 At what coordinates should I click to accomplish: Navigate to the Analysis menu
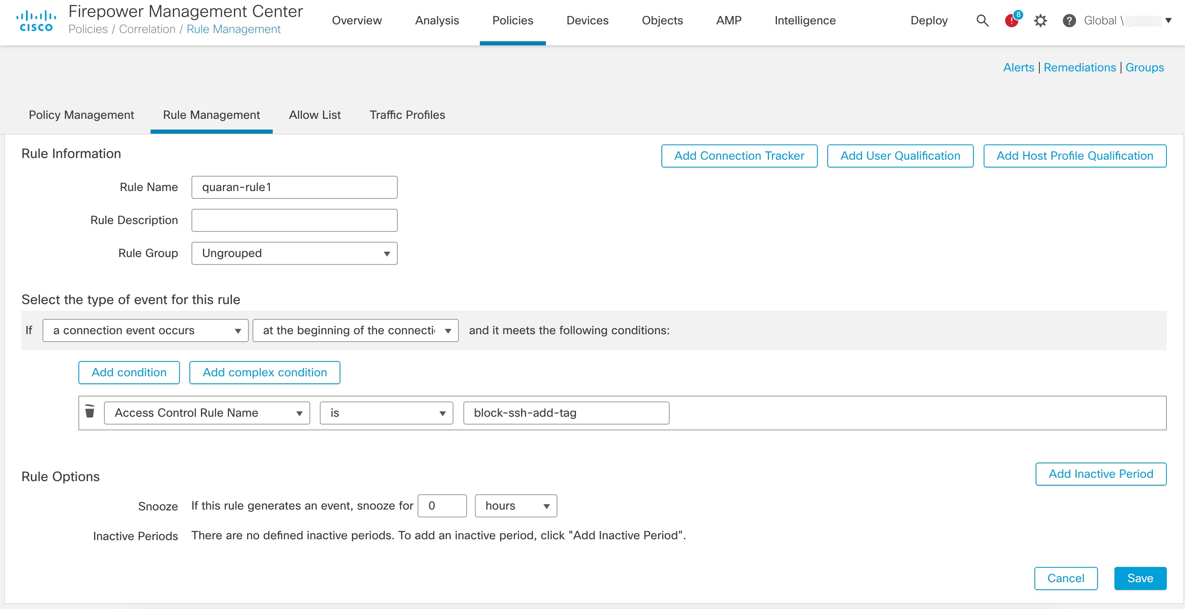pyautogui.click(x=437, y=20)
